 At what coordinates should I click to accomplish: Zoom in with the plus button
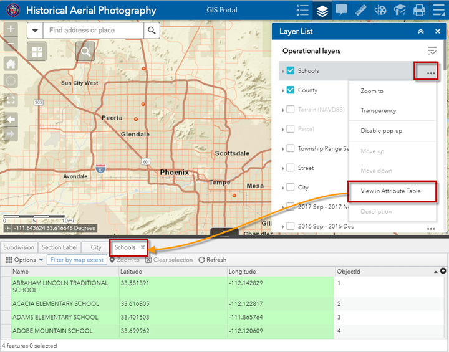pos(11,30)
